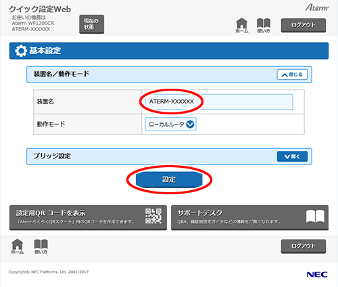Viewport: 338px width, 287px height.
Task: Click the top ログアウト button
Action: pyautogui.click(x=304, y=25)
